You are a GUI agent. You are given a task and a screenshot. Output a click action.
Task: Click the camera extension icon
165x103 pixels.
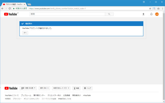tap(158, 8)
